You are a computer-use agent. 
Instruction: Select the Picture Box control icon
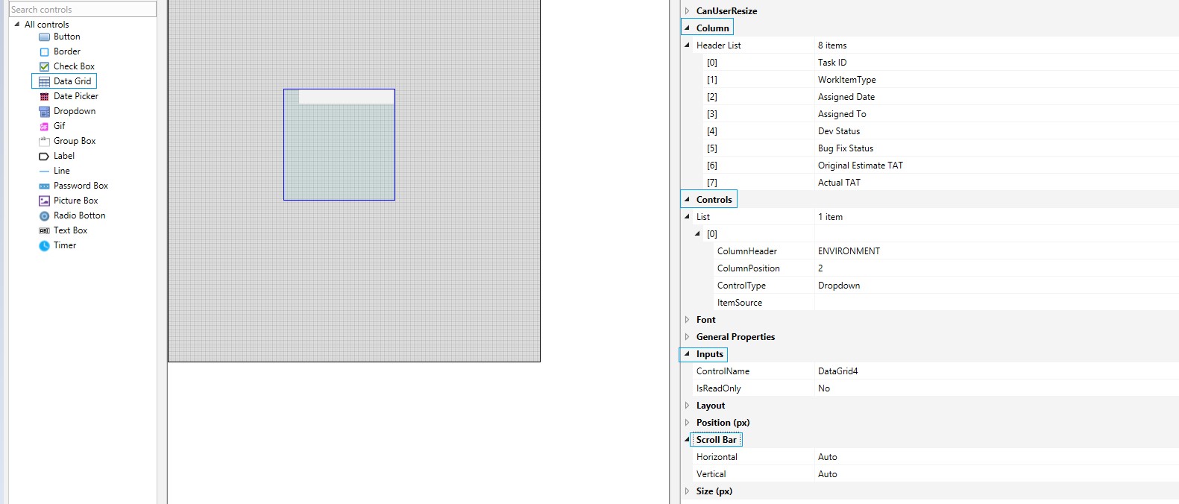pyautogui.click(x=44, y=201)
